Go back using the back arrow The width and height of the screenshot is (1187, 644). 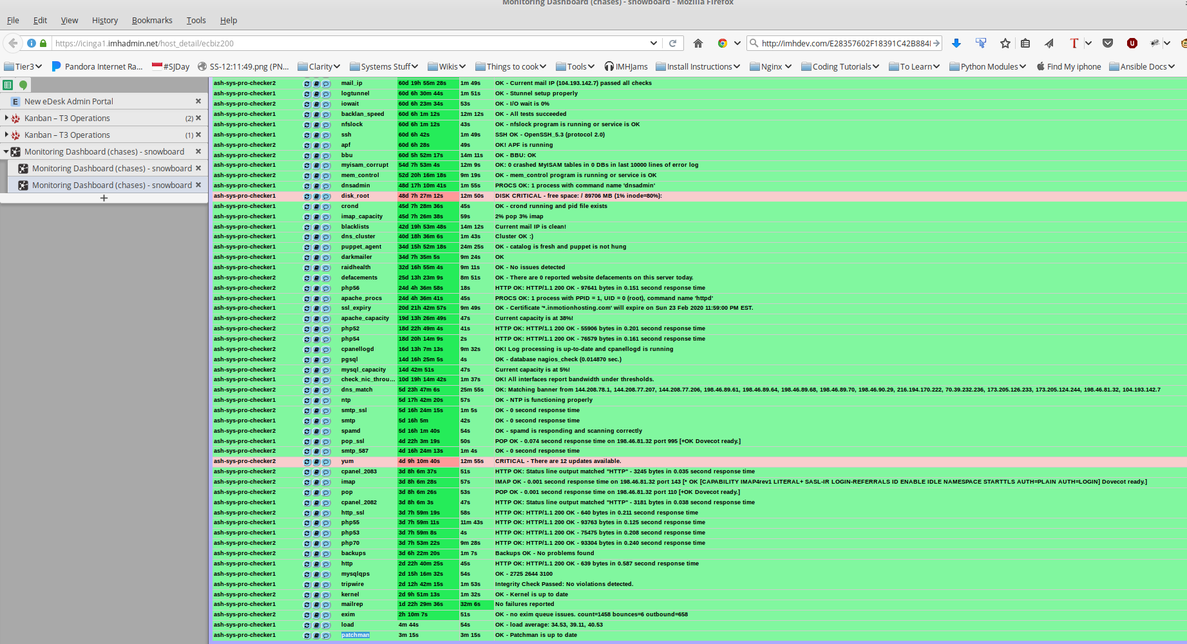(13, 43)
